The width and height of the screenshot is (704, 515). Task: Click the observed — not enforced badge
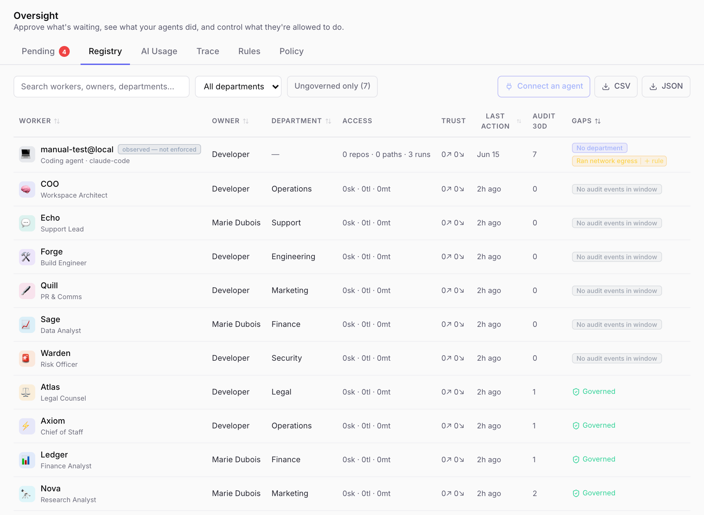[x=159, y=149]
